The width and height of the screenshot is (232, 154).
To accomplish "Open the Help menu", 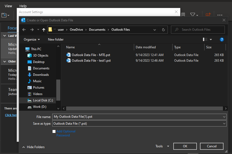I will coord(23,6).
